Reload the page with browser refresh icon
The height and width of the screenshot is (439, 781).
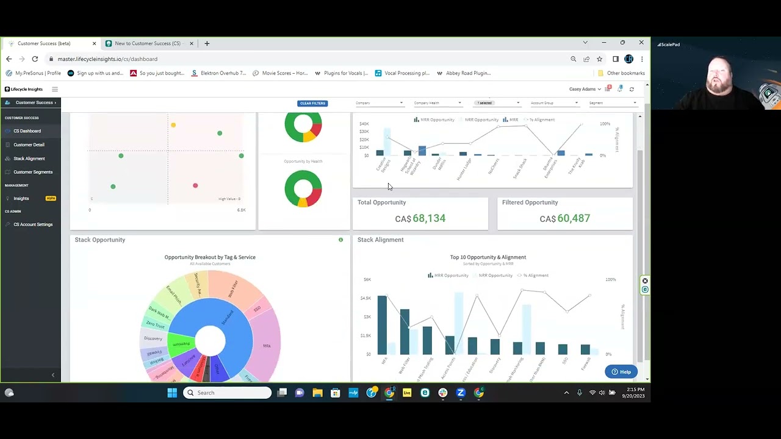35,59
